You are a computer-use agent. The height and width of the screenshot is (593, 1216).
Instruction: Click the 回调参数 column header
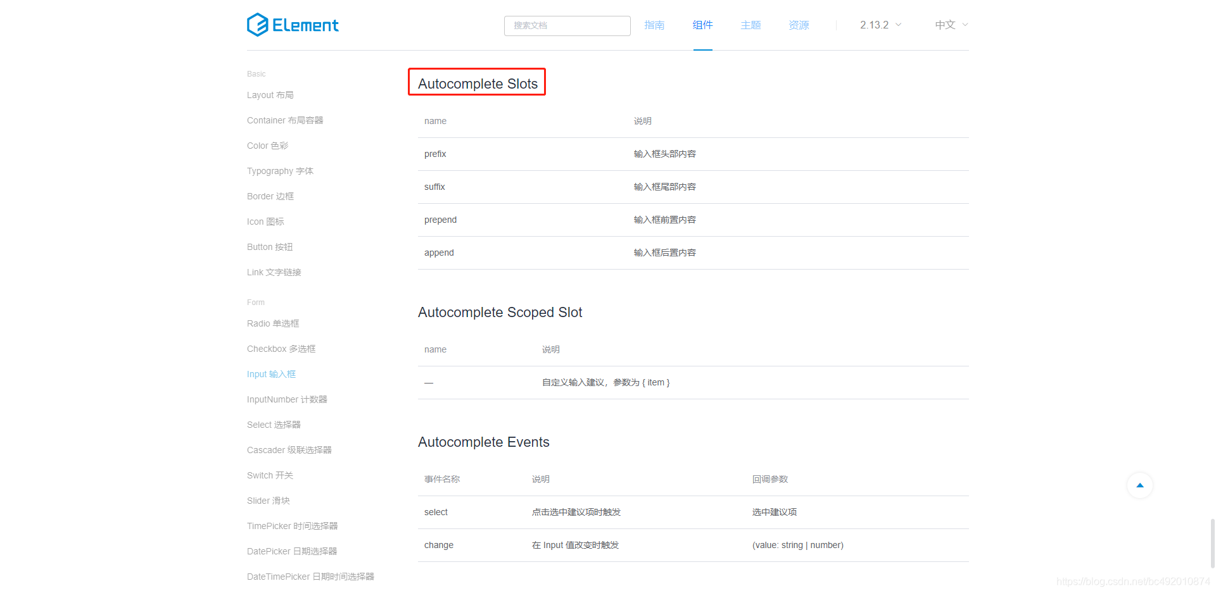coord(770,479)
